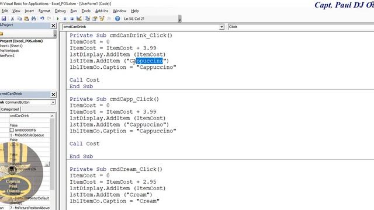Open Visual Basic Help question mark icon
The height and width of the screenshot is (210, 374).
pos(117,19)
